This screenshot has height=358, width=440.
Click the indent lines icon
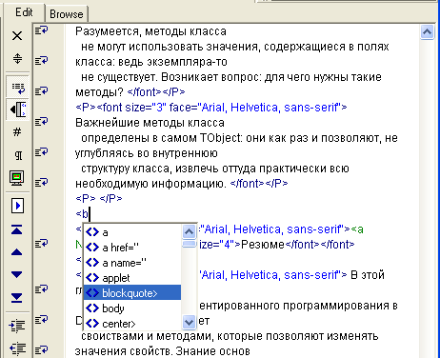17,326
